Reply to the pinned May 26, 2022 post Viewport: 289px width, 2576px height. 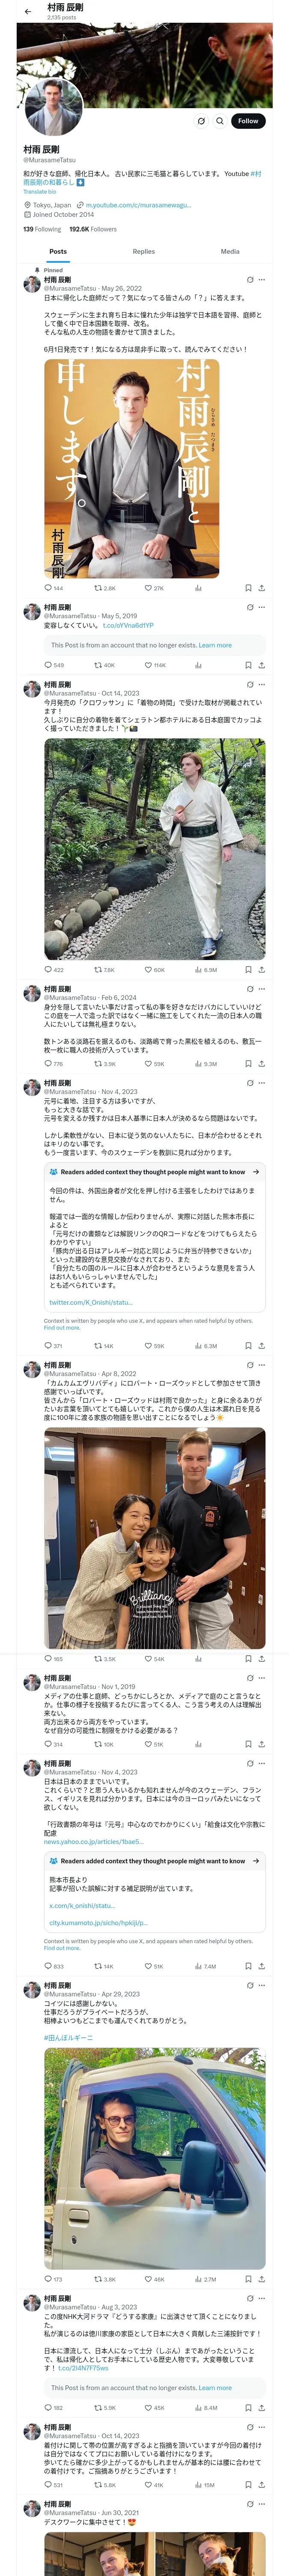tap(48, 588)
